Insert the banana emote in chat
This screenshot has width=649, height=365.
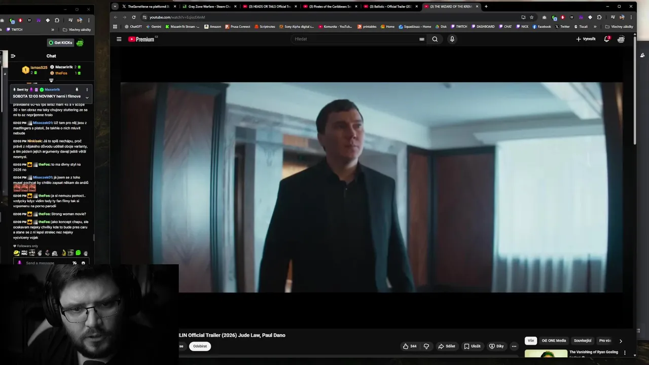coord(64,253)
